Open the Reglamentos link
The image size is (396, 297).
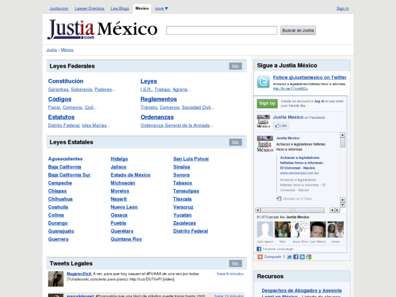159,99
